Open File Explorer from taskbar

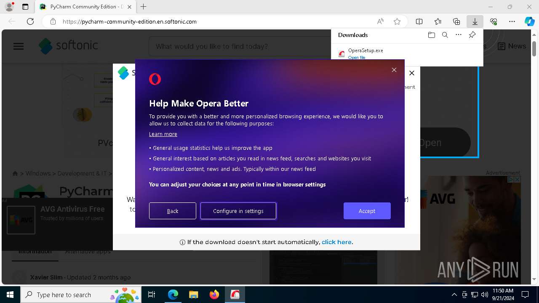click(193, 295)
